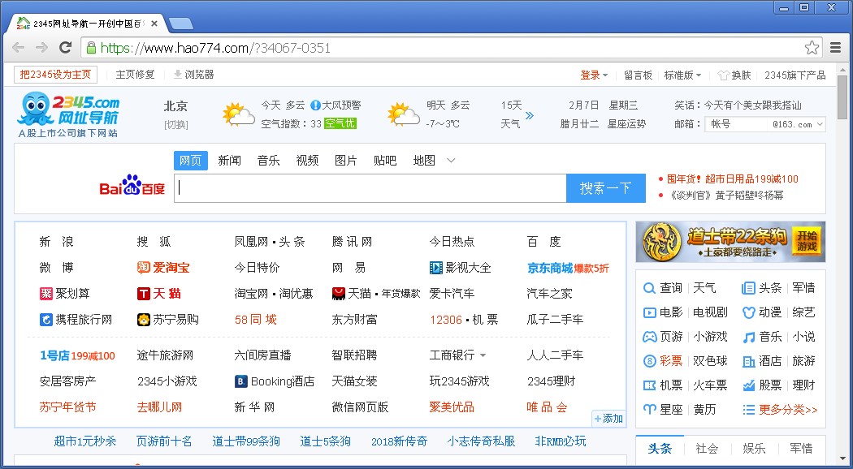The height and width of the screenshot is (469, 853).
Task: Open the Chrome hamburger menu icon
Action: (x=835, y=48)
